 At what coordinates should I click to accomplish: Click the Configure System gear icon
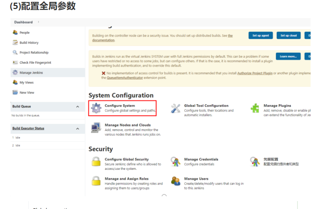96,108
